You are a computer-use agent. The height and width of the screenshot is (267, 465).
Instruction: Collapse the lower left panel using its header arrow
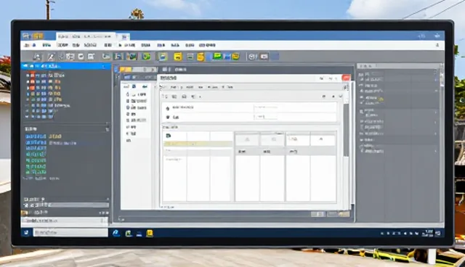tap(107, 129)
